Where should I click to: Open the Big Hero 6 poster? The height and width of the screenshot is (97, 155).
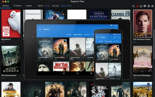(x=11, y=24)
